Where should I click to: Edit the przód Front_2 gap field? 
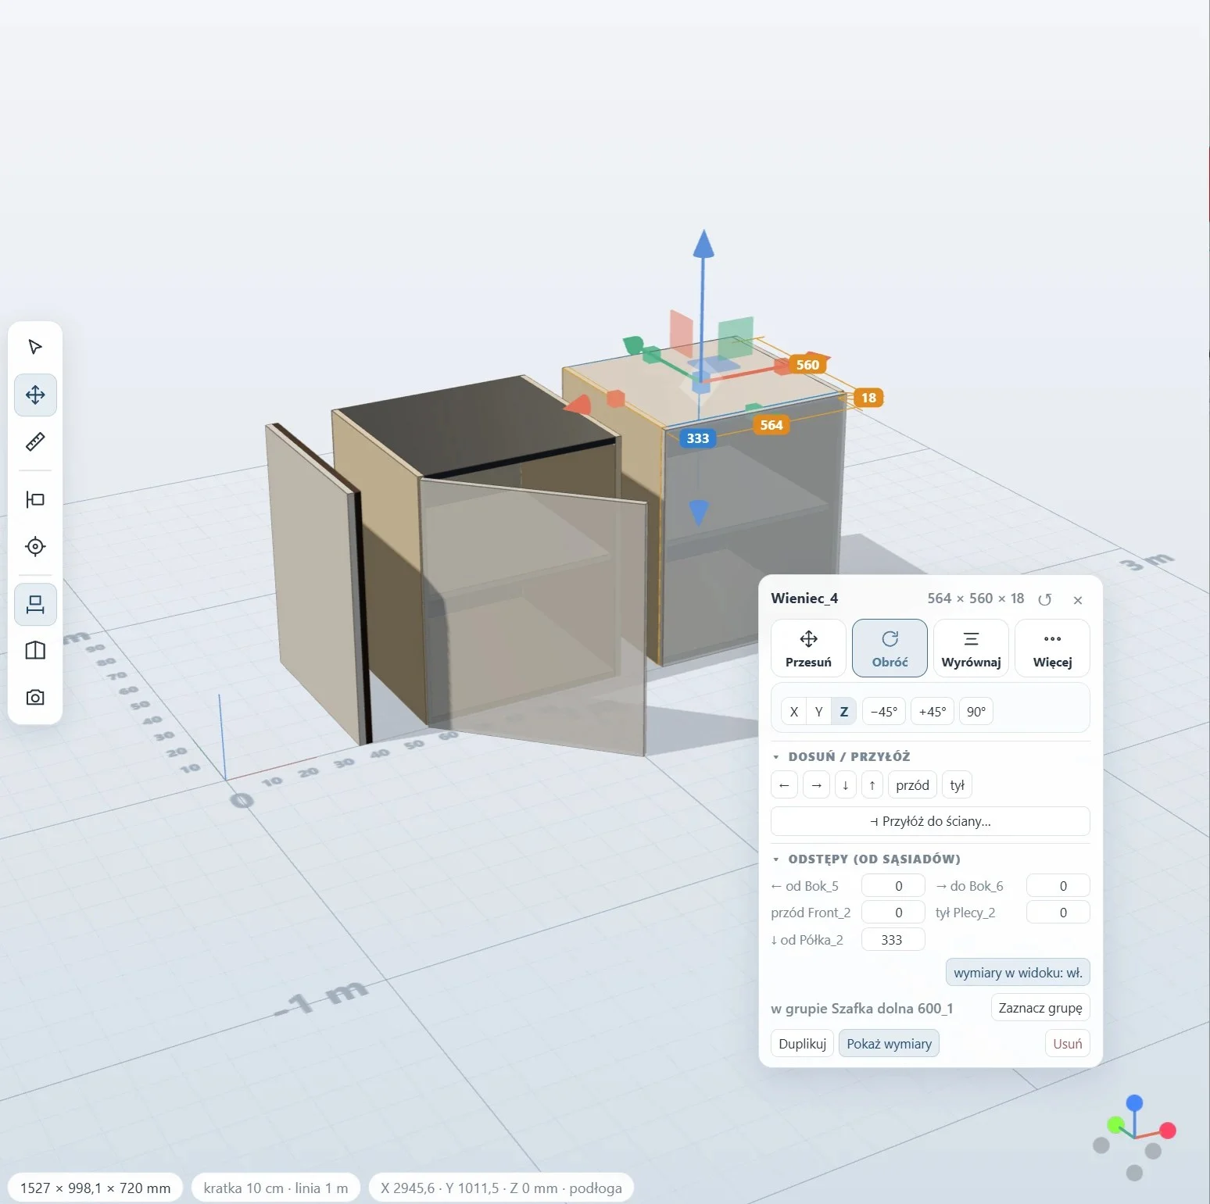(x=893, y=913)
